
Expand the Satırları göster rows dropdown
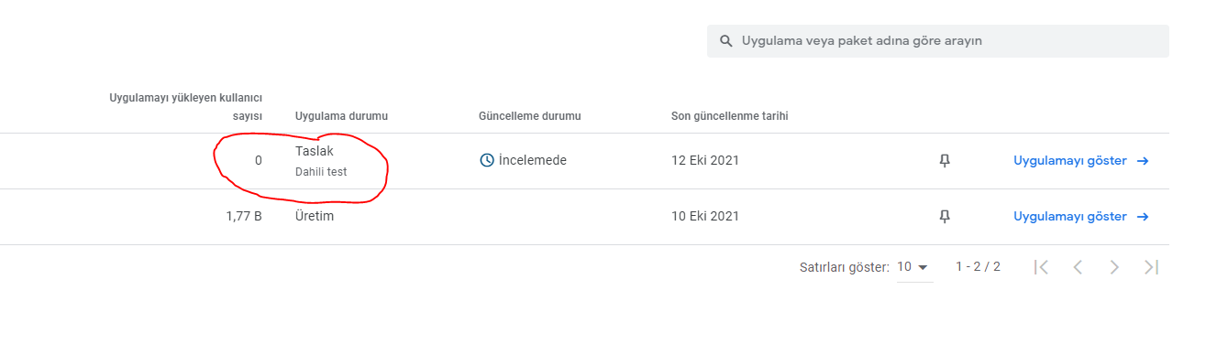913,267
